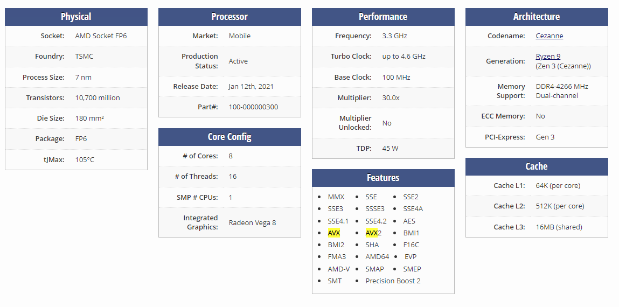Select the Radeon Vega 8 graphics value

(x=252, y=223)
